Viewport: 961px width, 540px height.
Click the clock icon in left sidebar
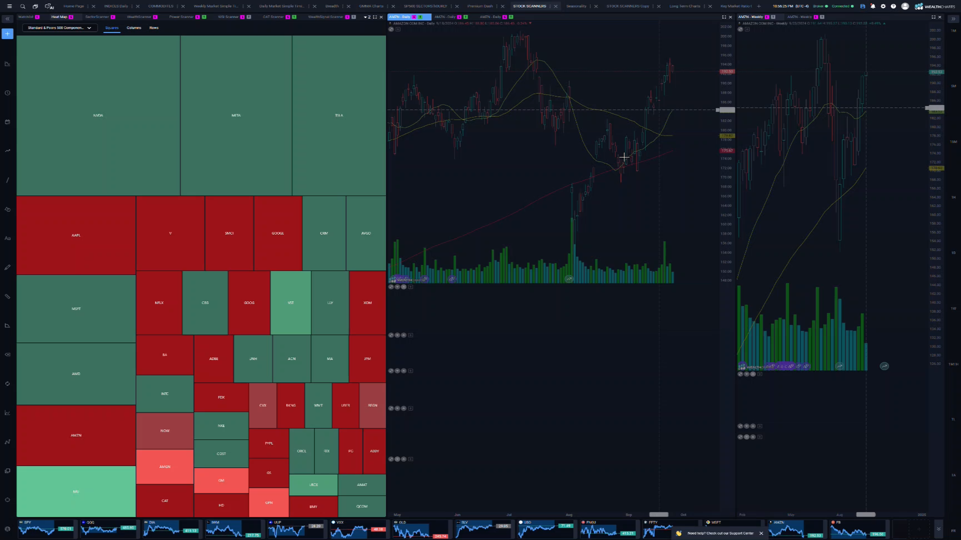point(8,93)
